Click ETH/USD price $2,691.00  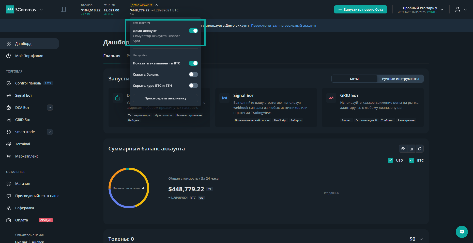click(111, 10)
